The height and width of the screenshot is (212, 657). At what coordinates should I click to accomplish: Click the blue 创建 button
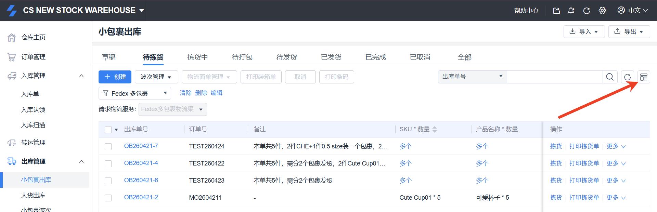[115, 77]
